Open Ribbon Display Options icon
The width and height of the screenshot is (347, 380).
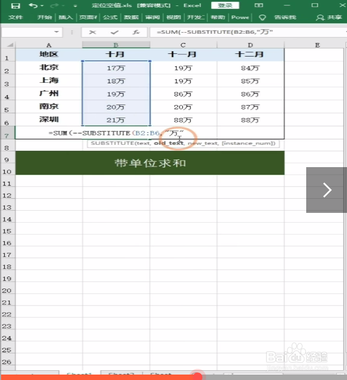pos(258,5)
